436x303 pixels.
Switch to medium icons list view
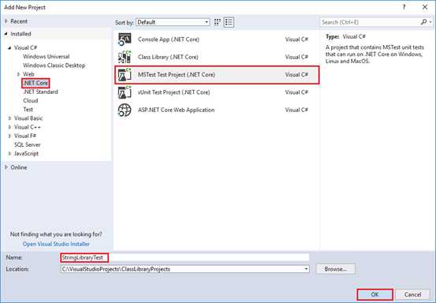click(x=229, y=22)
